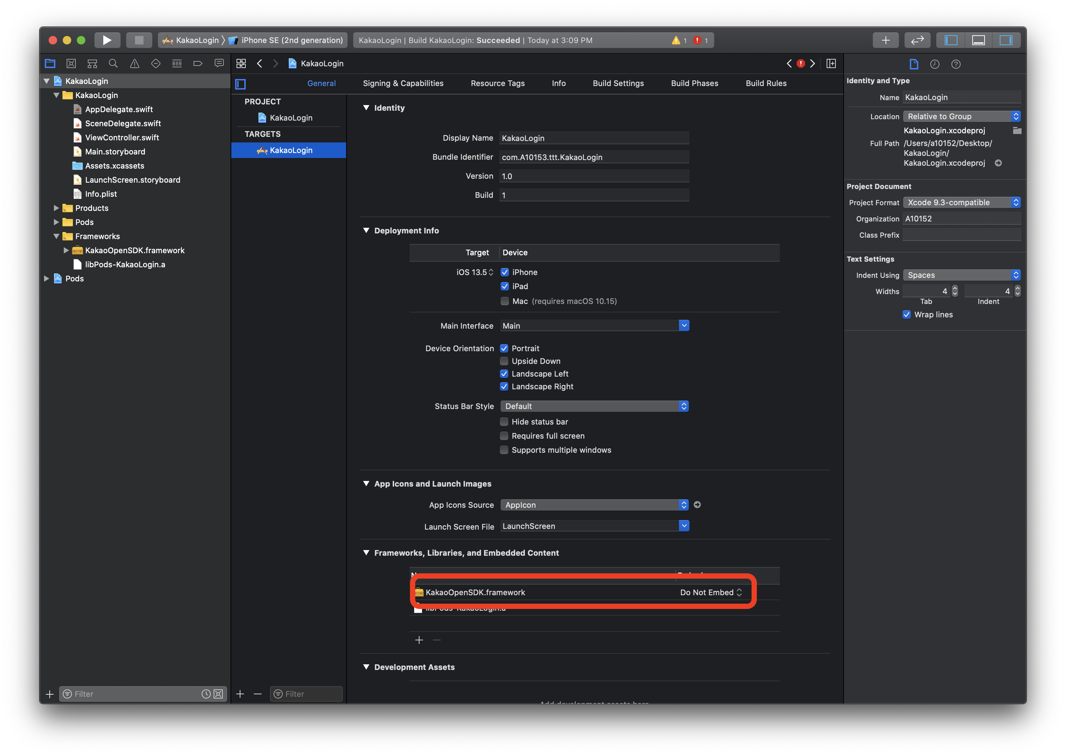This screenshot has height=756, width=1066.
Task: Open the Status Bar Style dropdown
Action: (x=594, y=407)
